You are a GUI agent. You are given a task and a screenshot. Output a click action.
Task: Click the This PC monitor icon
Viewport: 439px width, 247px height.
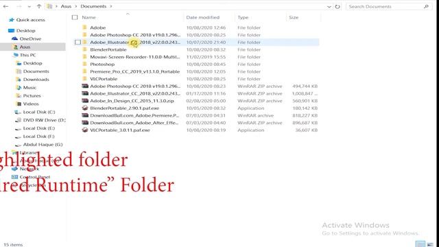16,55
